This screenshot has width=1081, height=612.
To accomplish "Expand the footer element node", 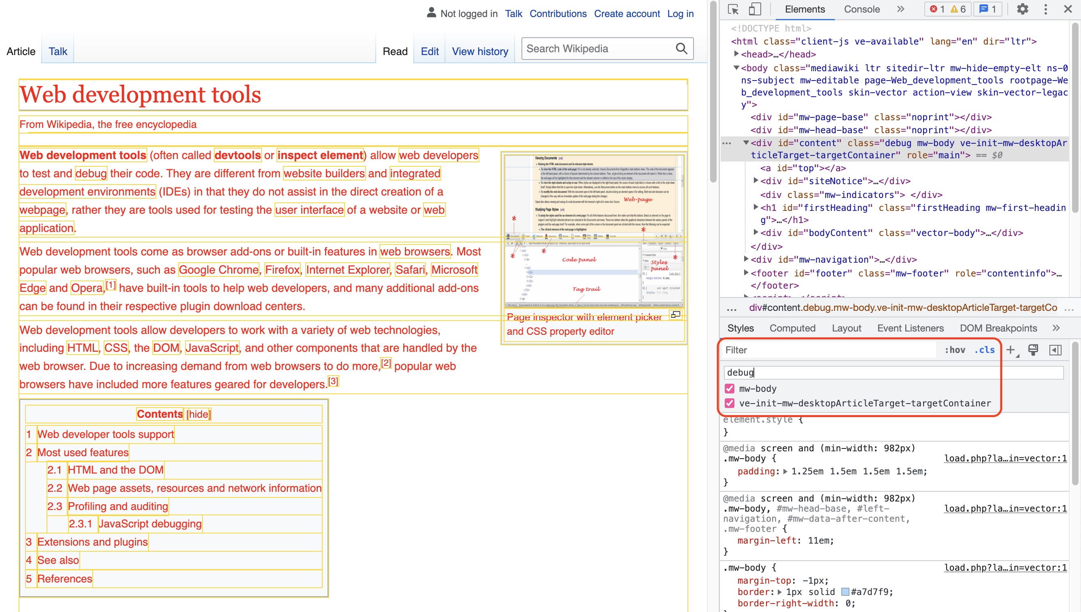I will pos(746,273).
